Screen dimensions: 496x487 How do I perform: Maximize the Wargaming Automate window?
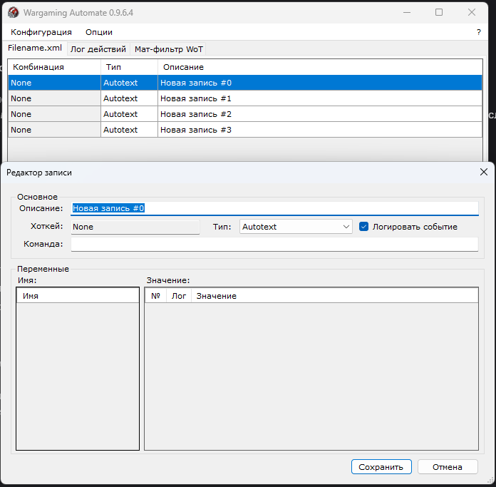pyautogui.click(x=439, y=13)
